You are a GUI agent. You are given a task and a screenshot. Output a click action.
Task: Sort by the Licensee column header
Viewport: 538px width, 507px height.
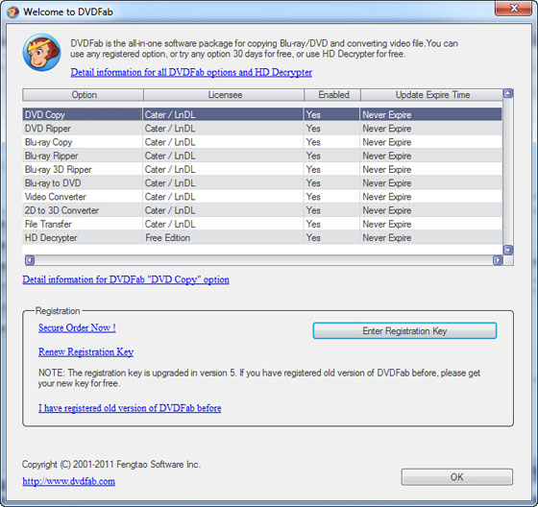point(224,95)
